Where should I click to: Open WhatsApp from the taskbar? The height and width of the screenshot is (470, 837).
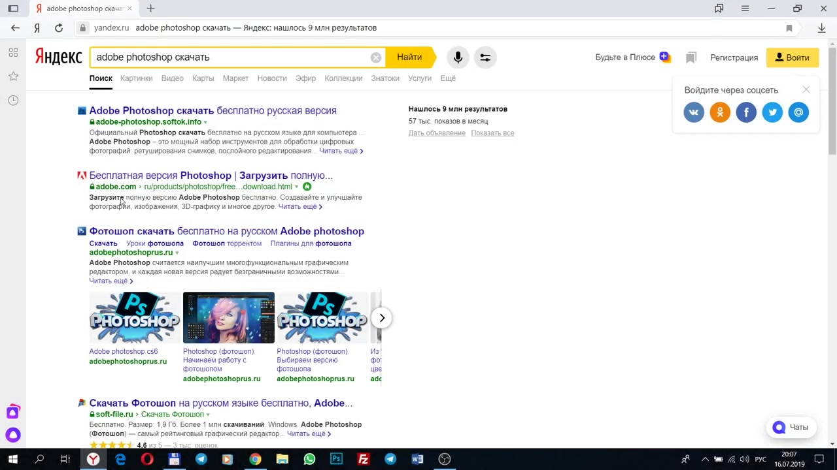click(309, 459)
